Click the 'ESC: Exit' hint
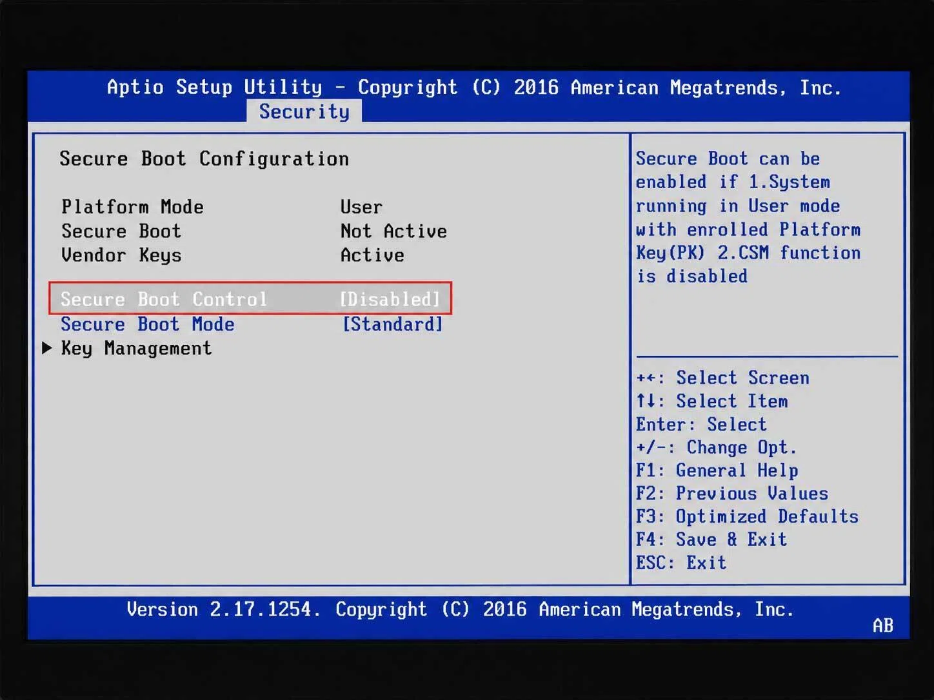This screenshot has height=700, width=934. (x=681, y=563)
